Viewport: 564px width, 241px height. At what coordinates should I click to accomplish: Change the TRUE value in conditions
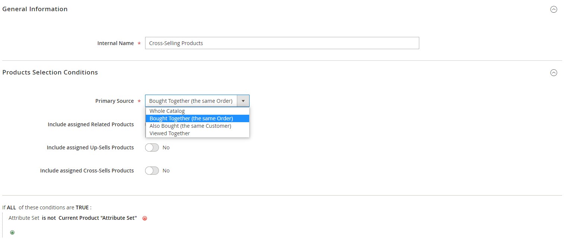coord(82,207)
